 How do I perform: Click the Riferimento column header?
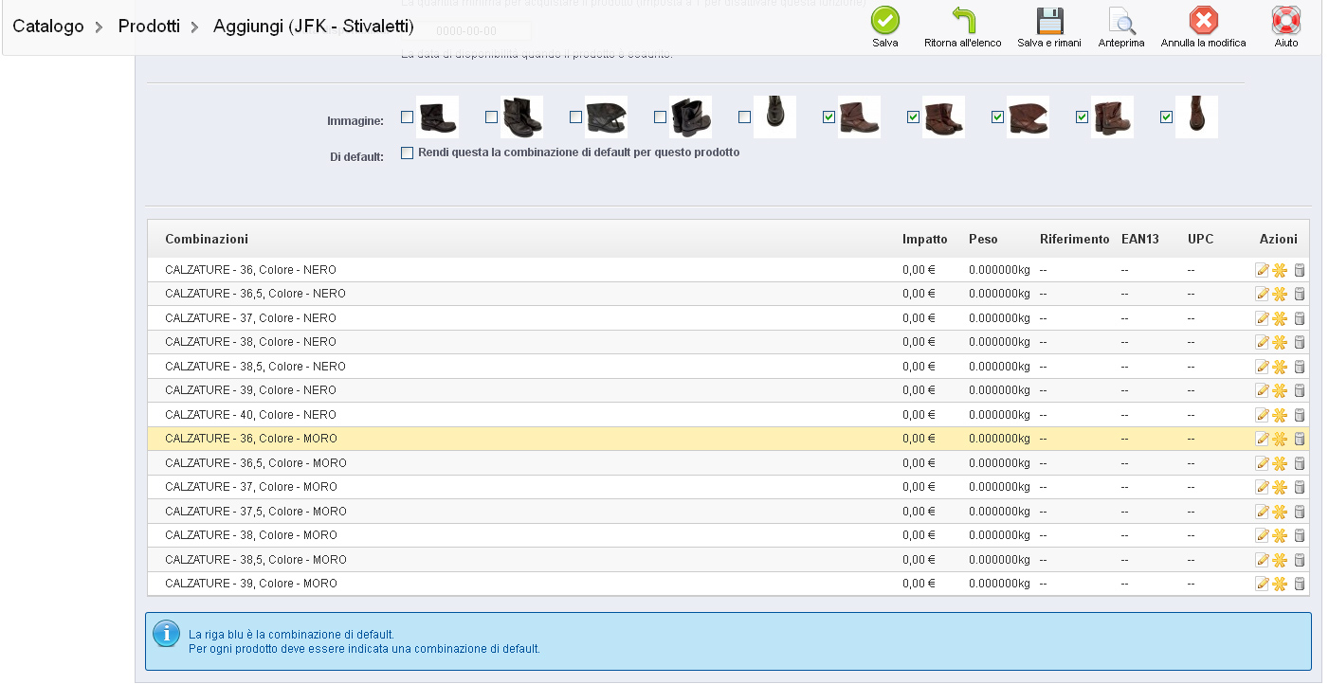[1074, 239]
